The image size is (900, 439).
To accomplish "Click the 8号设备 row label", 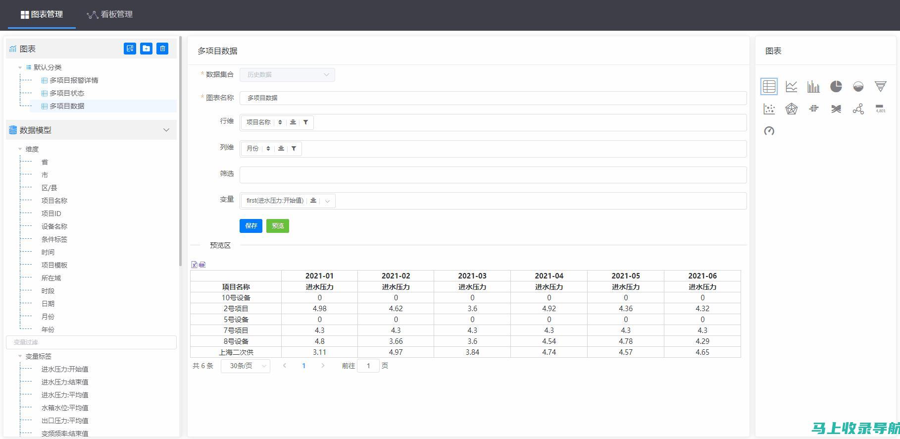I will click(x=236, y=341).
